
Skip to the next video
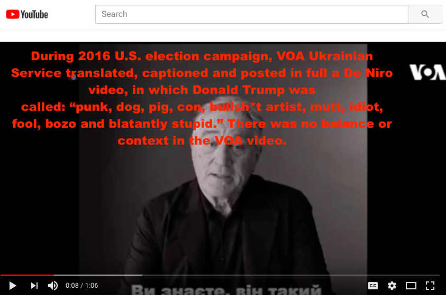(x=34, y=286)
